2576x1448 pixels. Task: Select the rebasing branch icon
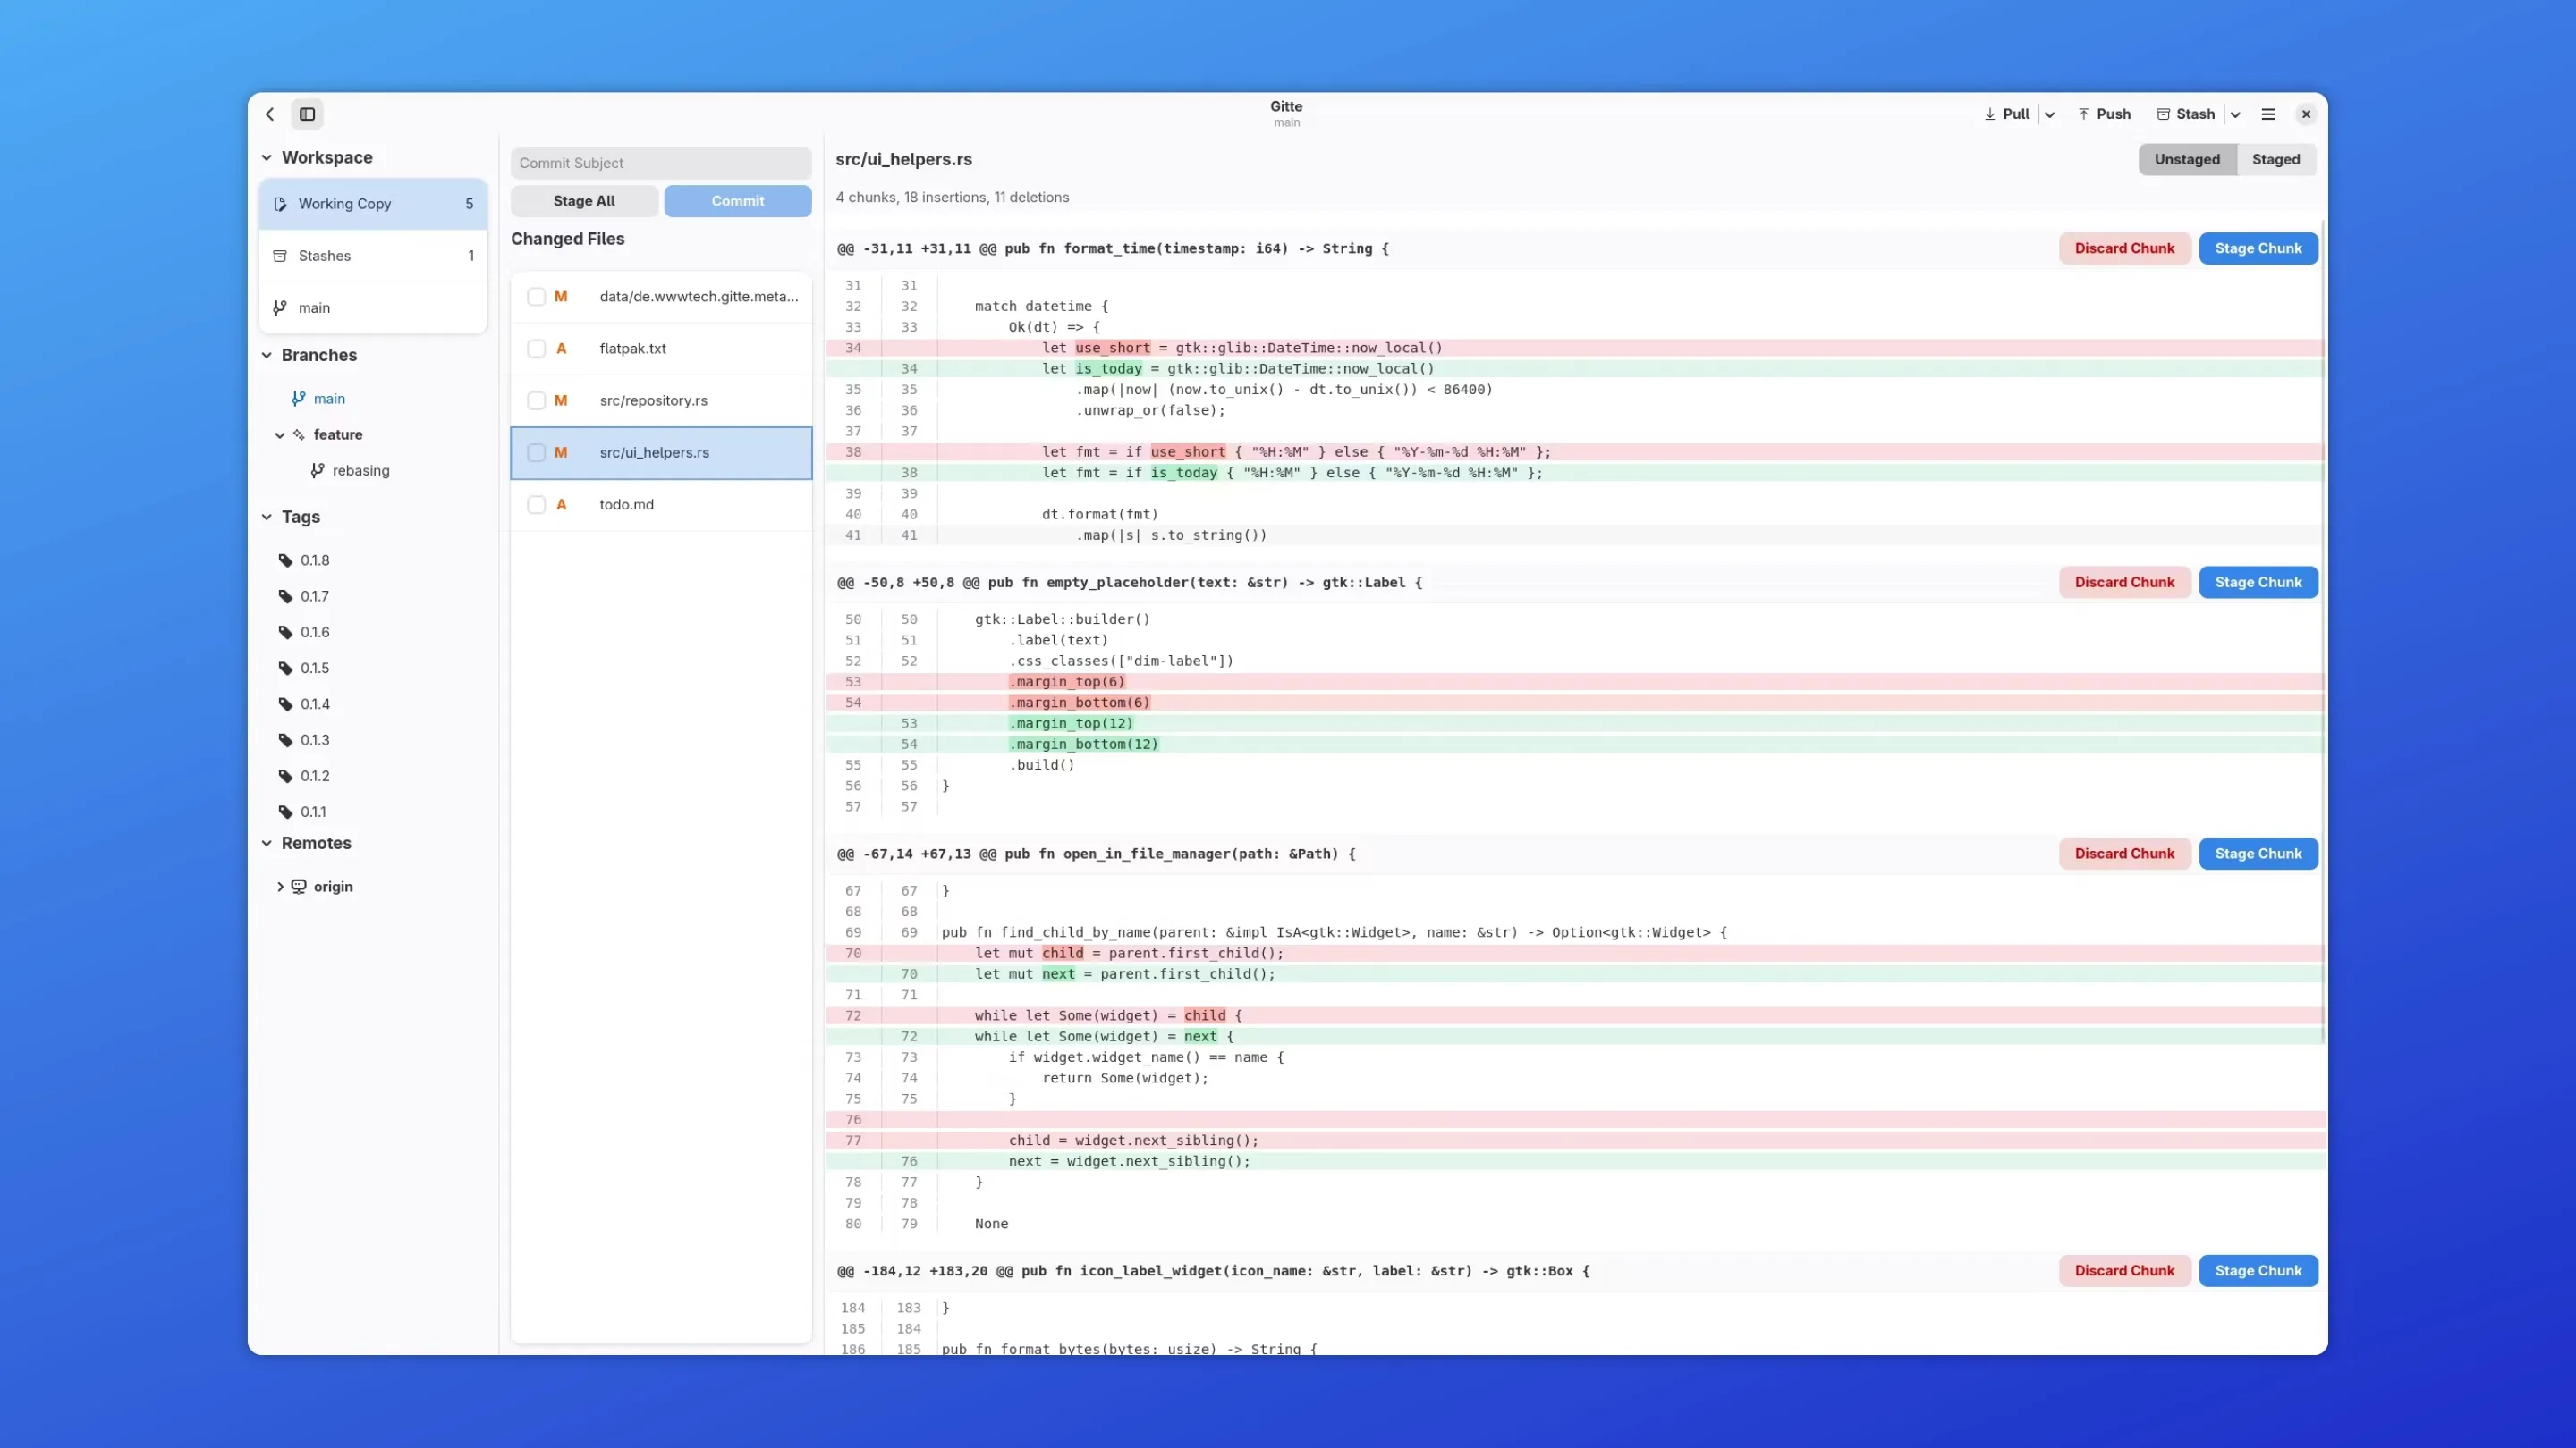317,471
